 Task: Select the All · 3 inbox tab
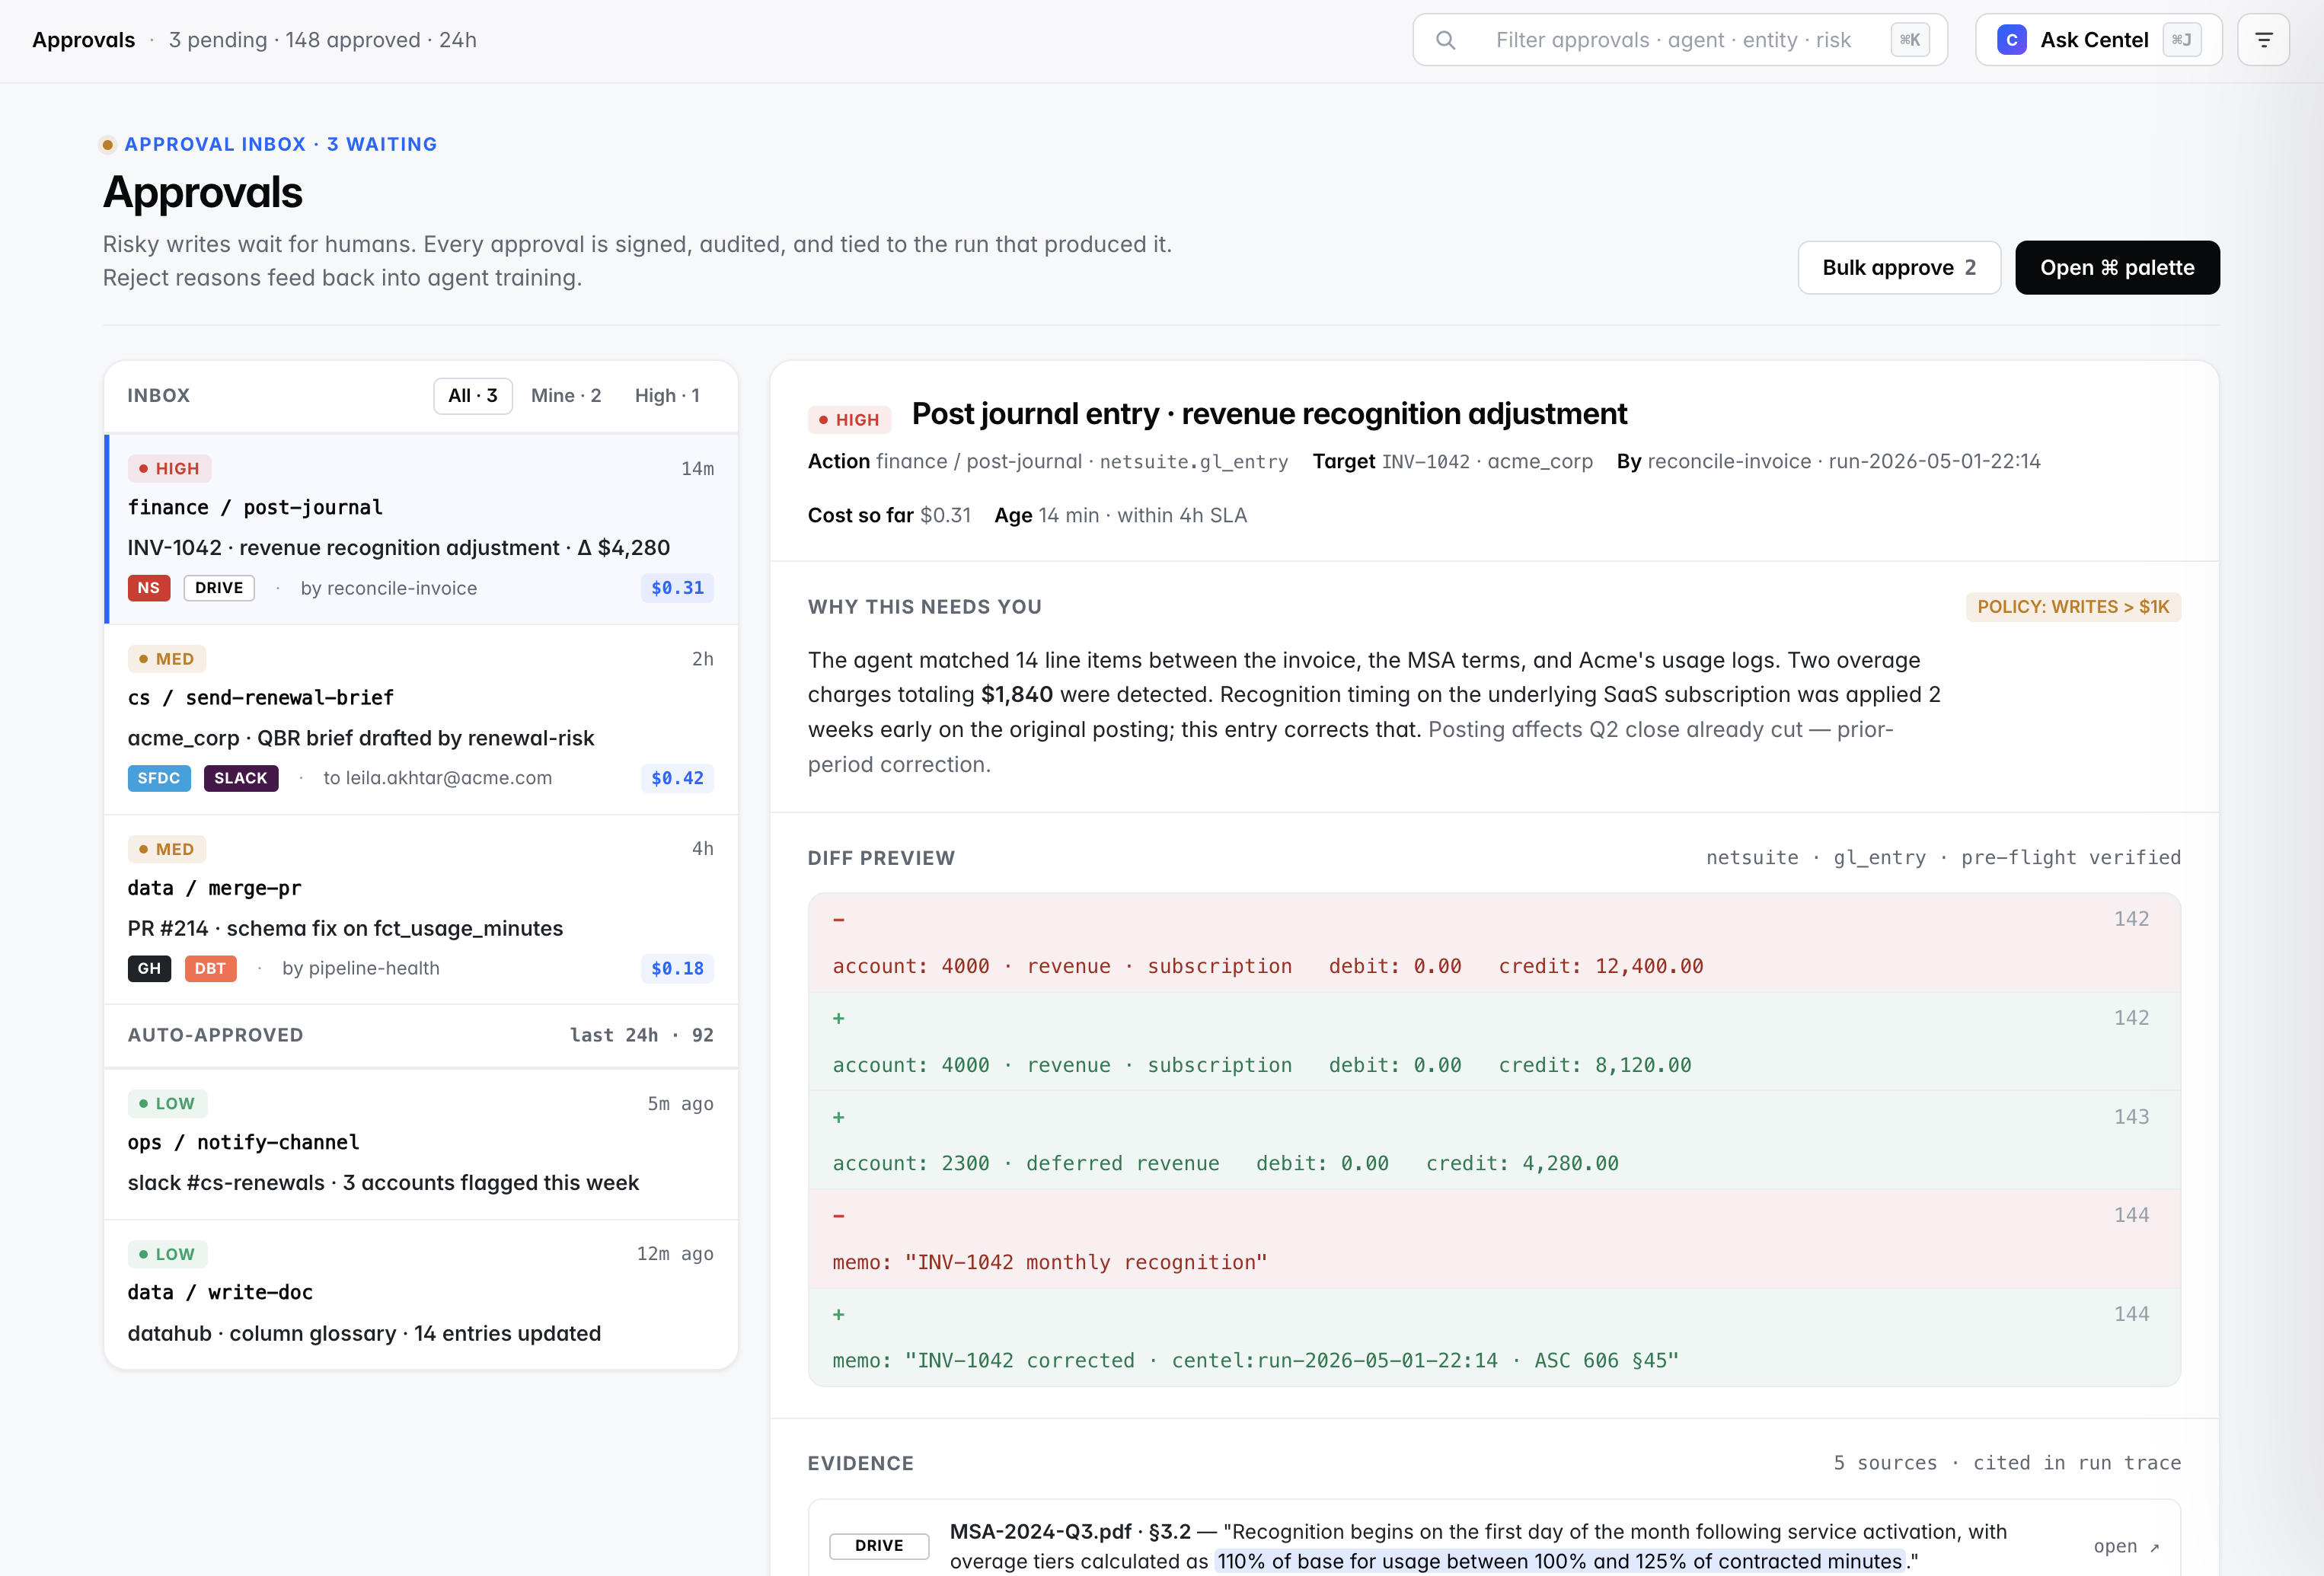click(473, 395)
